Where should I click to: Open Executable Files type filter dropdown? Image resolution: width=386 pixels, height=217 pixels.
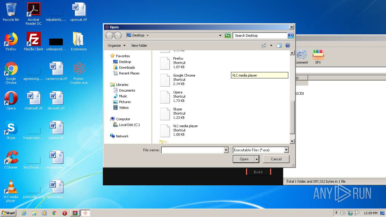(286, 150)
